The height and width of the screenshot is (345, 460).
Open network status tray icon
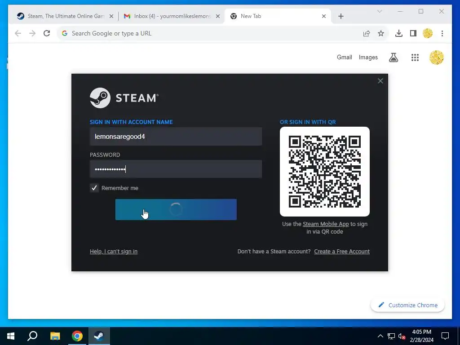pos(391,336)
